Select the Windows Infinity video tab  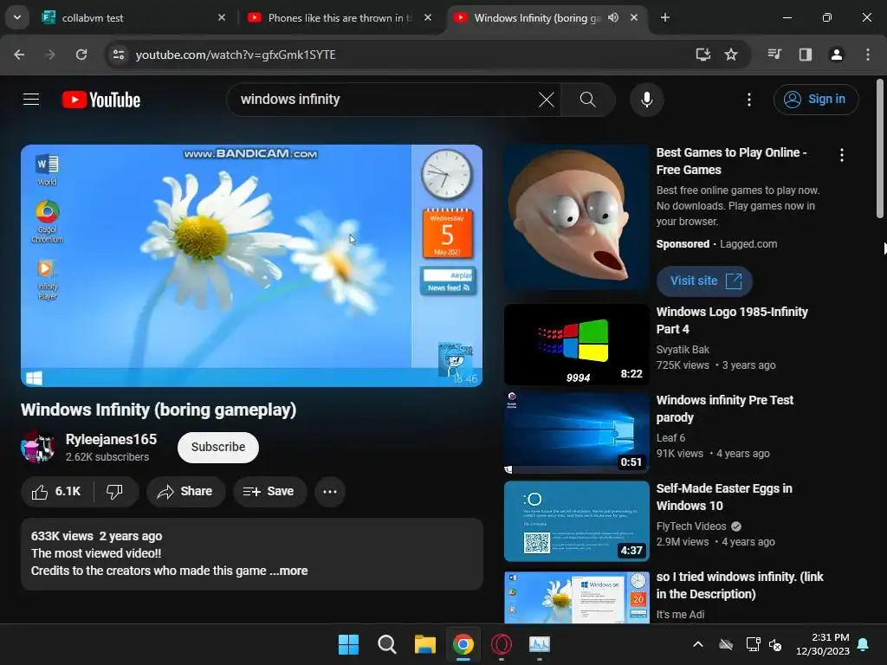click(536, 17)
